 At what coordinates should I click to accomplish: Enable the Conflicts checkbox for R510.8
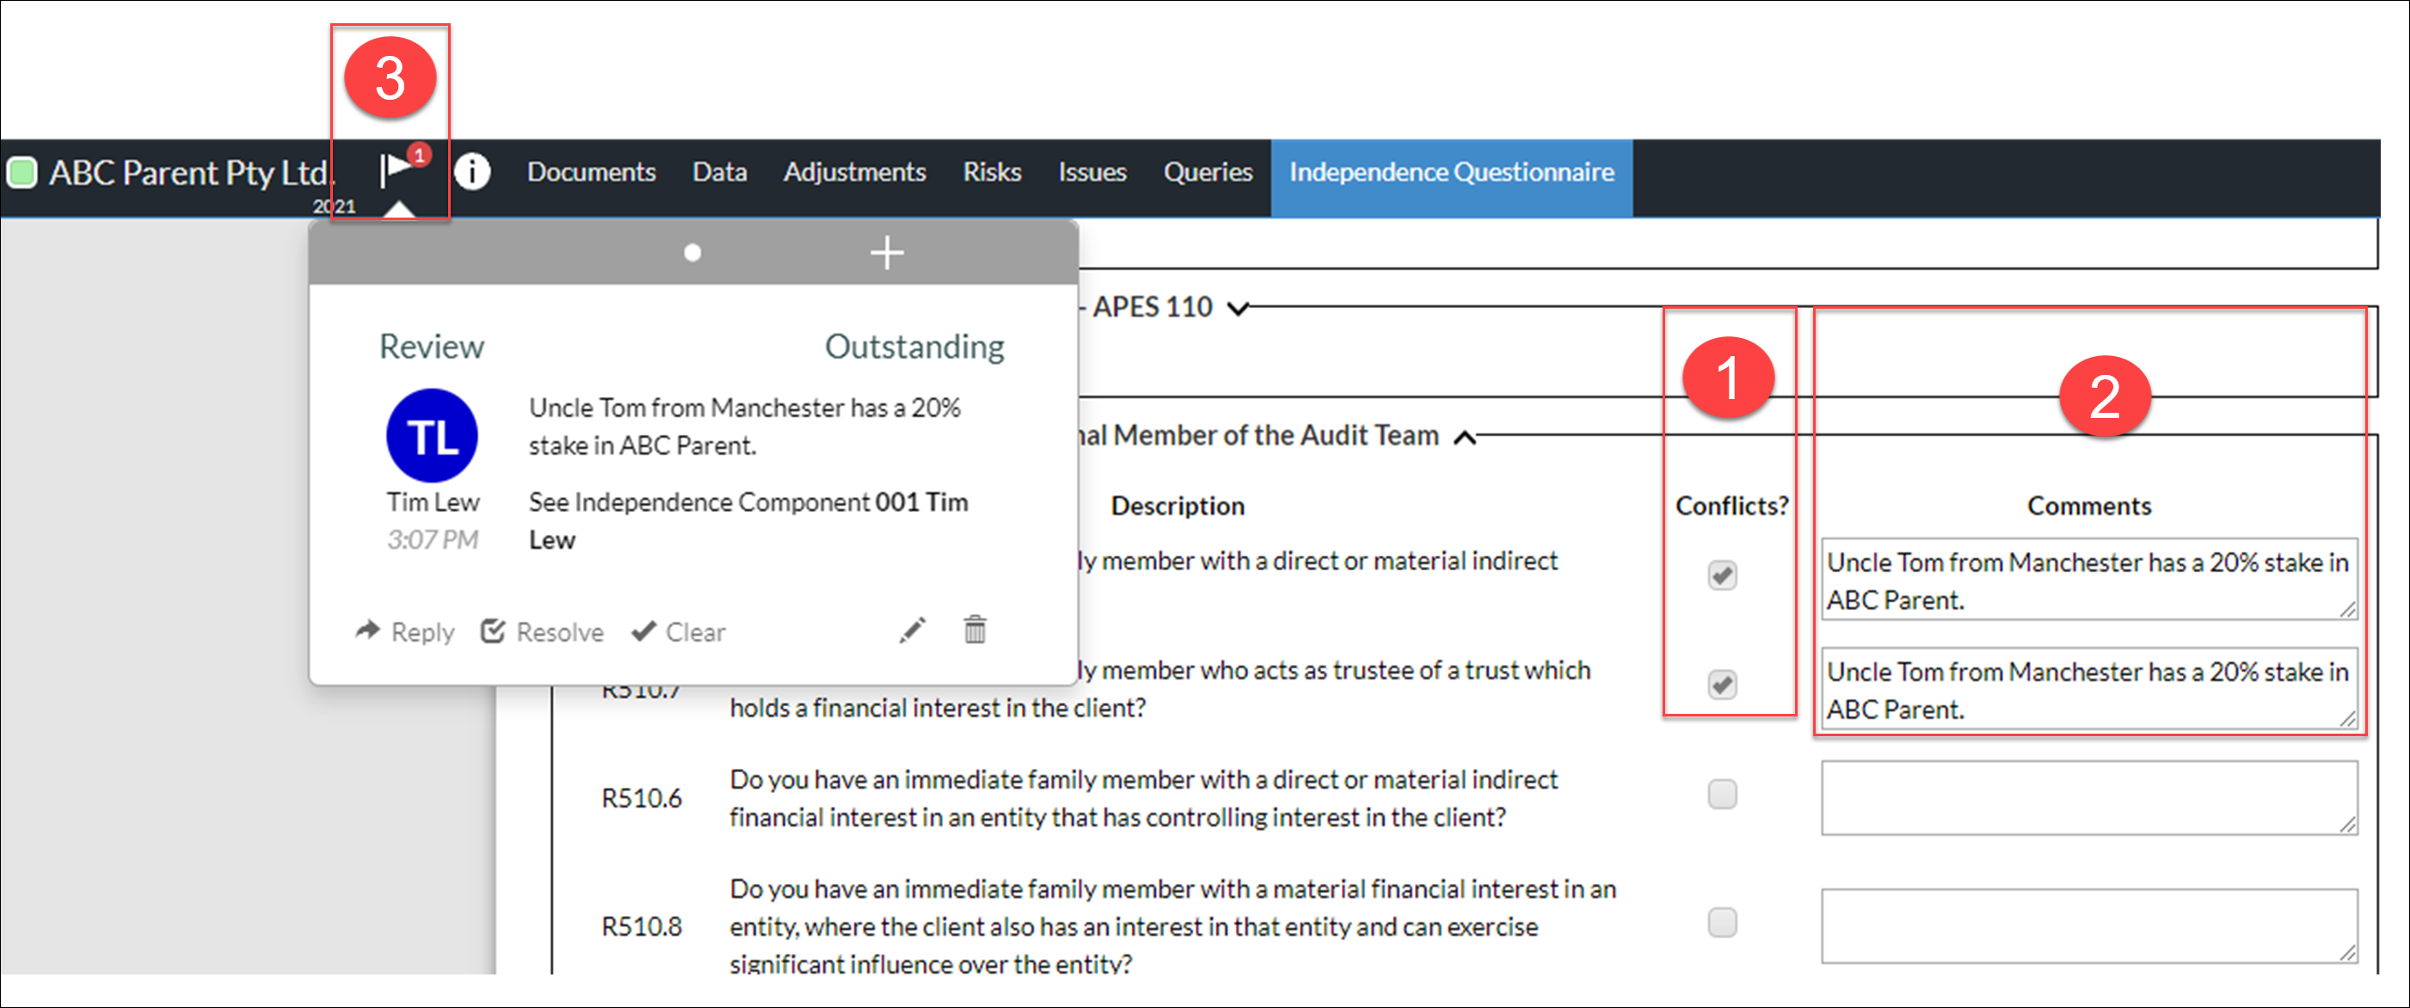tap(1721, 923)
